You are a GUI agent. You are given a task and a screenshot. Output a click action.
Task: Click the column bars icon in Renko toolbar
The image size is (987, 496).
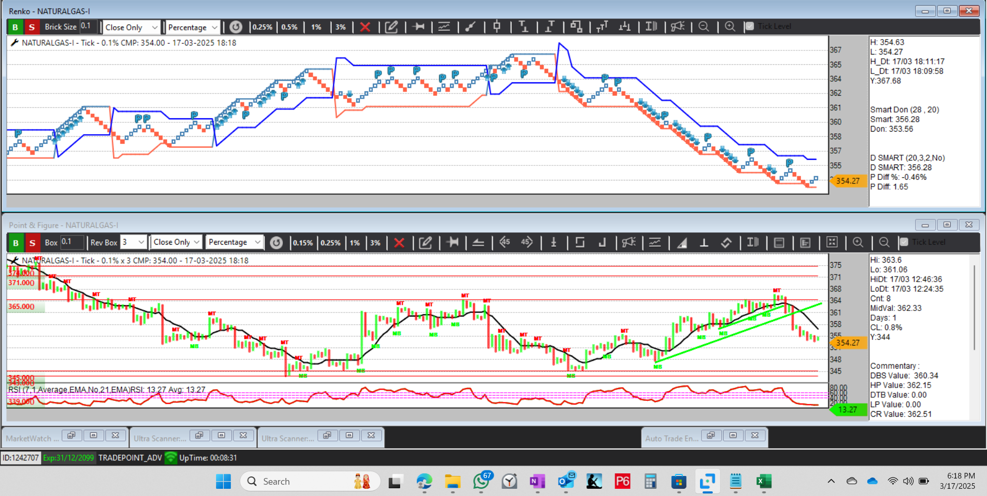point(651,26)
